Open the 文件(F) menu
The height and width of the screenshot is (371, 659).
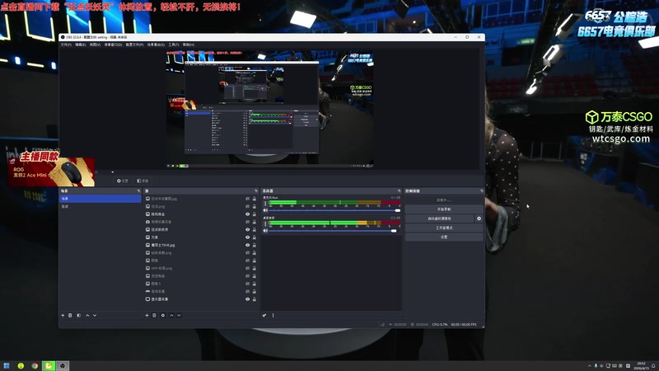click(x=66, y=45)
